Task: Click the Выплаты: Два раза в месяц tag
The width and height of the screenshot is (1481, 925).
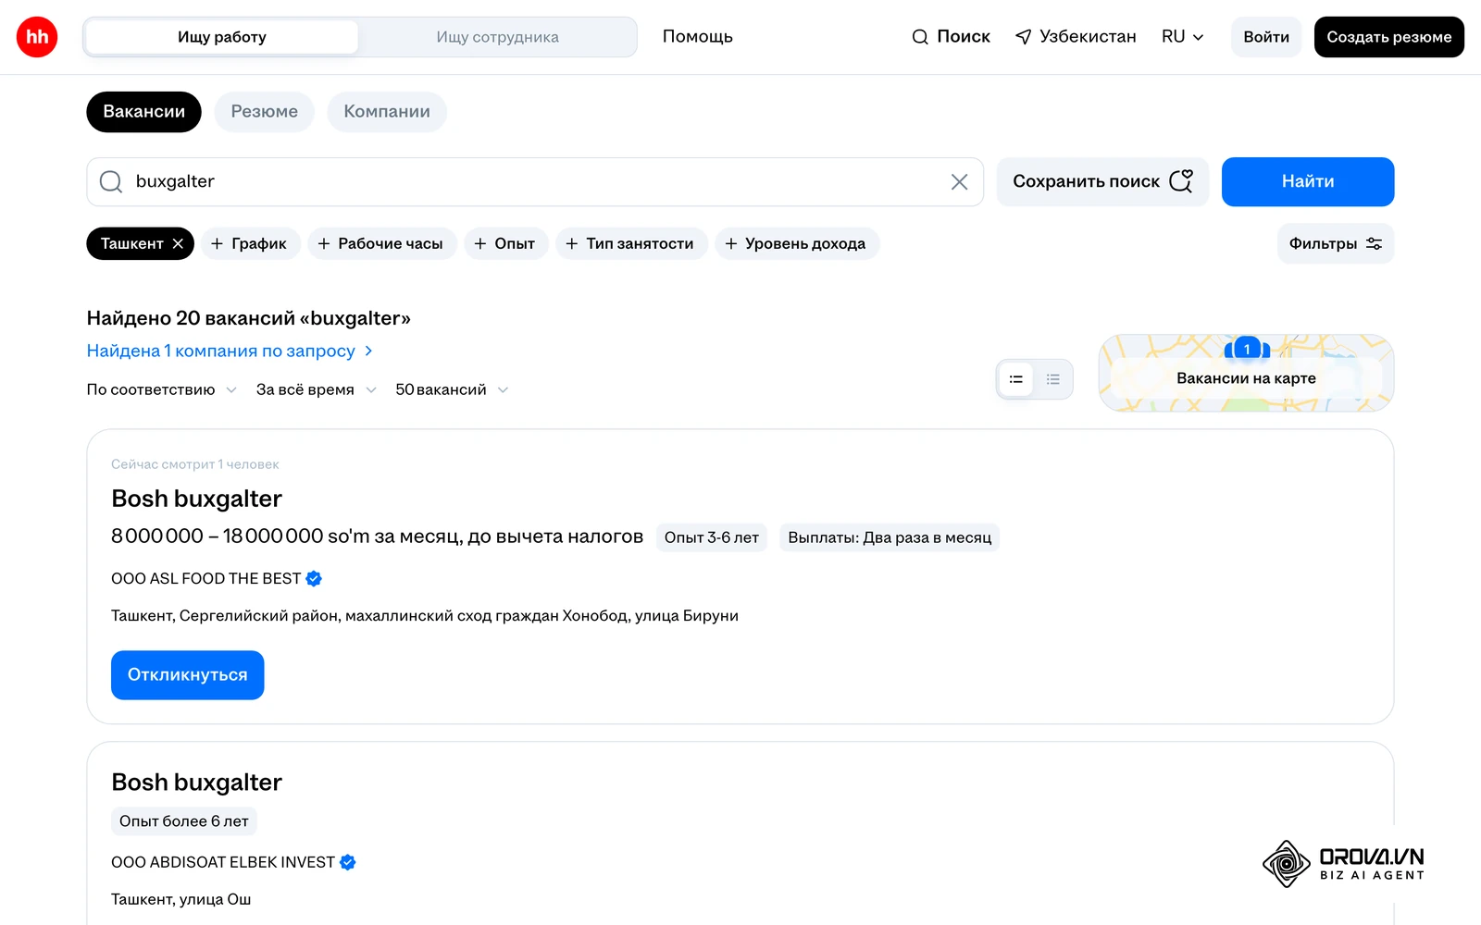Action: point(890,537)
